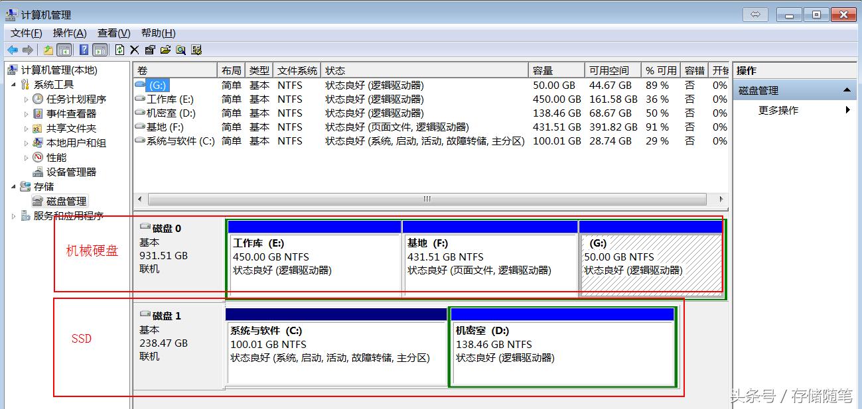The image size is (862, 409).
Task: Open the 文件(F) menu
Action: point(27,33)
